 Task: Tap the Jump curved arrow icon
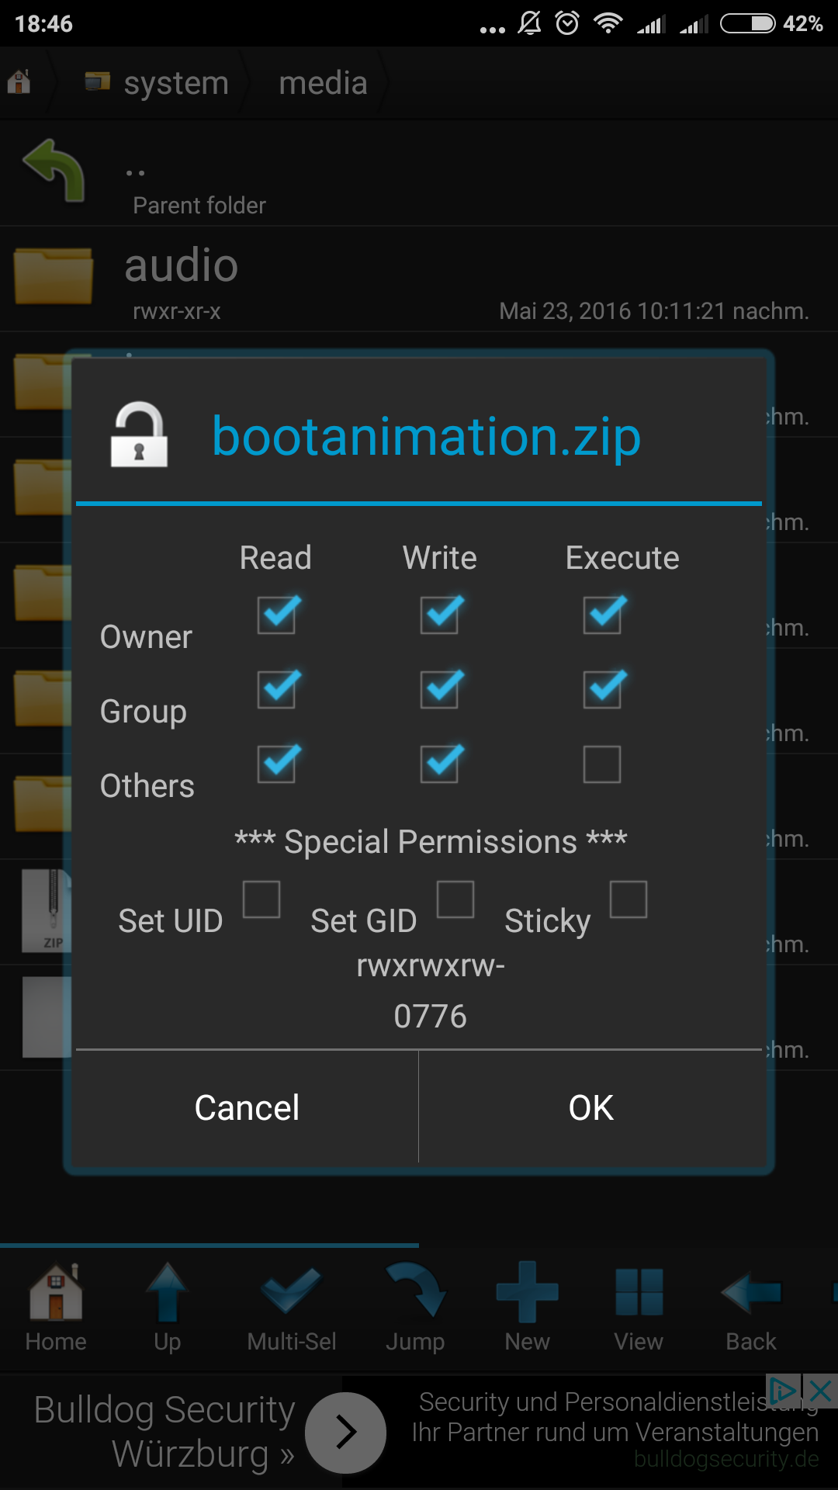[x=416, y=1292]
